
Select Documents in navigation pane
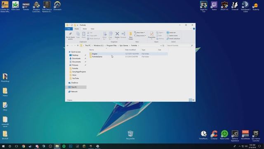(x=76, y=62)
